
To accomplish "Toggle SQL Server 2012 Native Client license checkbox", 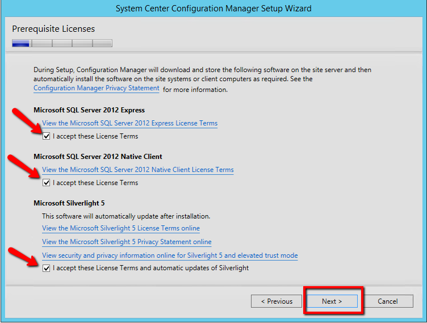I will [47, 183].
